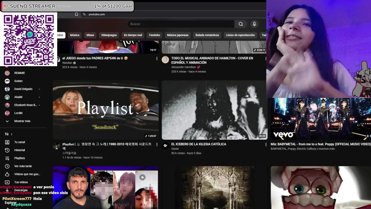
Task: Open Natalan channel avatar
Action: (x=58, y=60)
